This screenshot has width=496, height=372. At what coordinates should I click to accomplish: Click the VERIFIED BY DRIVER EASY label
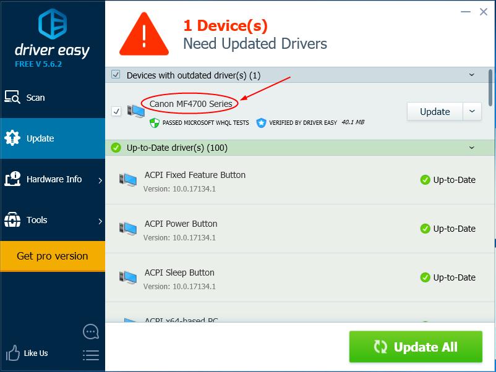(303, 122)
